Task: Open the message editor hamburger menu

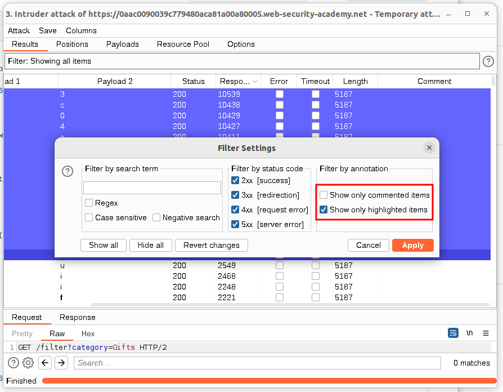Action: point(486,333)
